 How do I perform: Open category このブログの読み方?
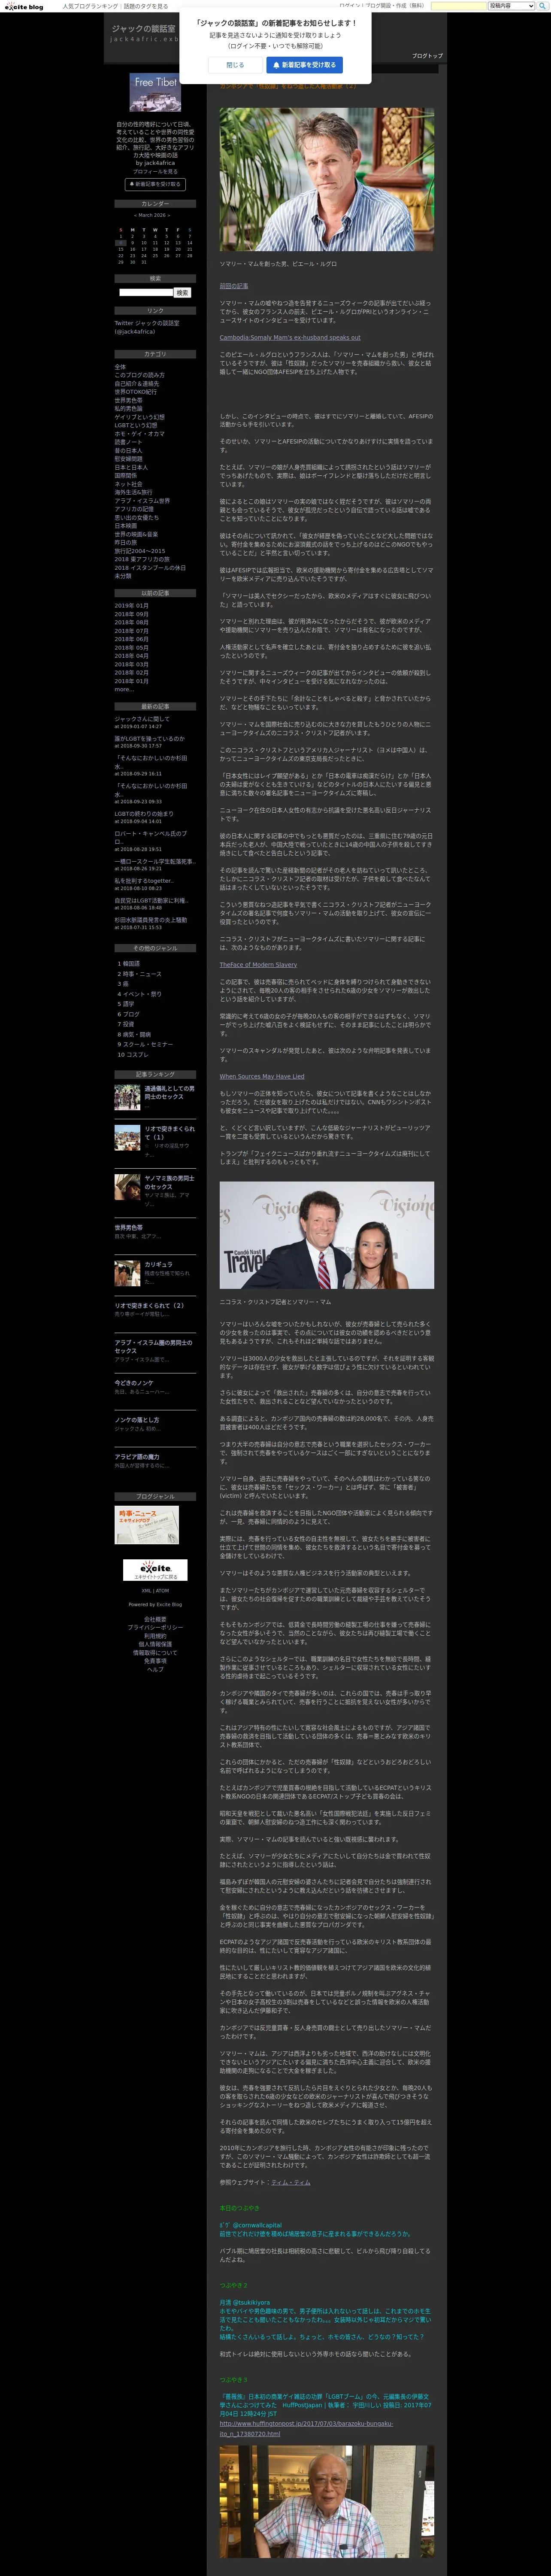pos(139,375)
